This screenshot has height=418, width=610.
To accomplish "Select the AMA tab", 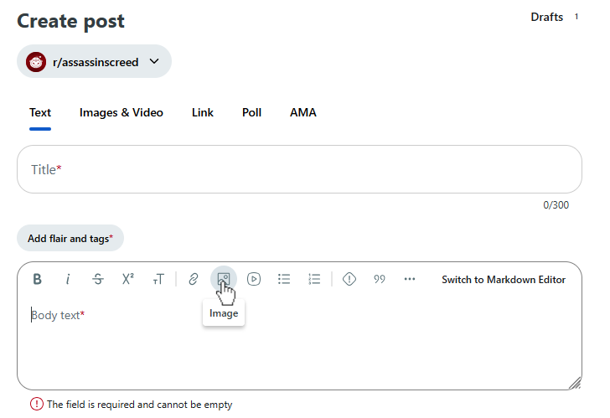I will [303, 113].
